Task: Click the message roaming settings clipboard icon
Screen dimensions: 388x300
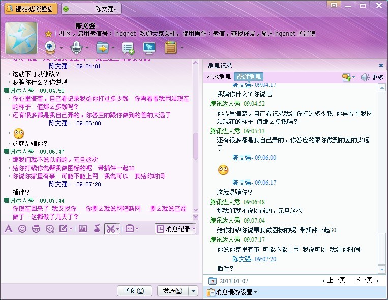Action: pyautogui.click(x=211, y=292)
